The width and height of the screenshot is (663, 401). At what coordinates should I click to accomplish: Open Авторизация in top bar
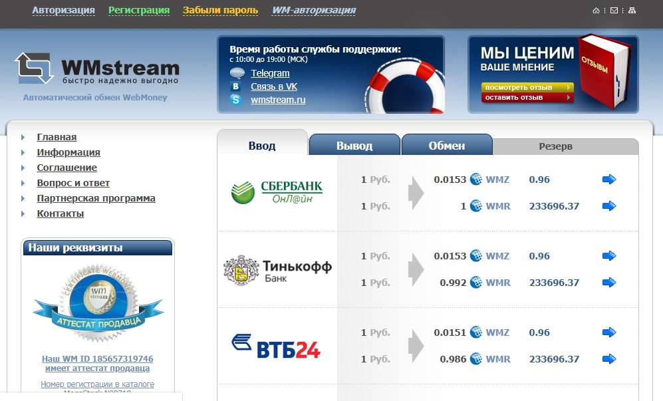click(x=63, y=10)
